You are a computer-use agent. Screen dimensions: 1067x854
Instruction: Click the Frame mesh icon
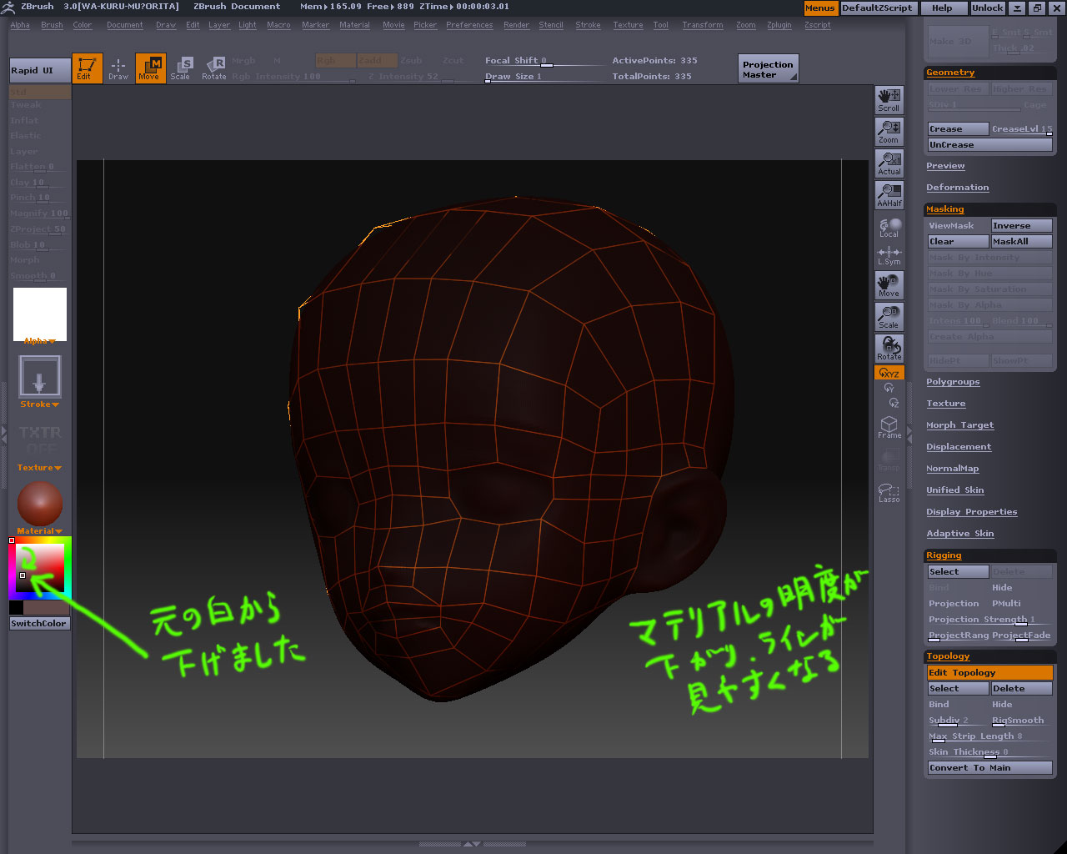point(889,427)
